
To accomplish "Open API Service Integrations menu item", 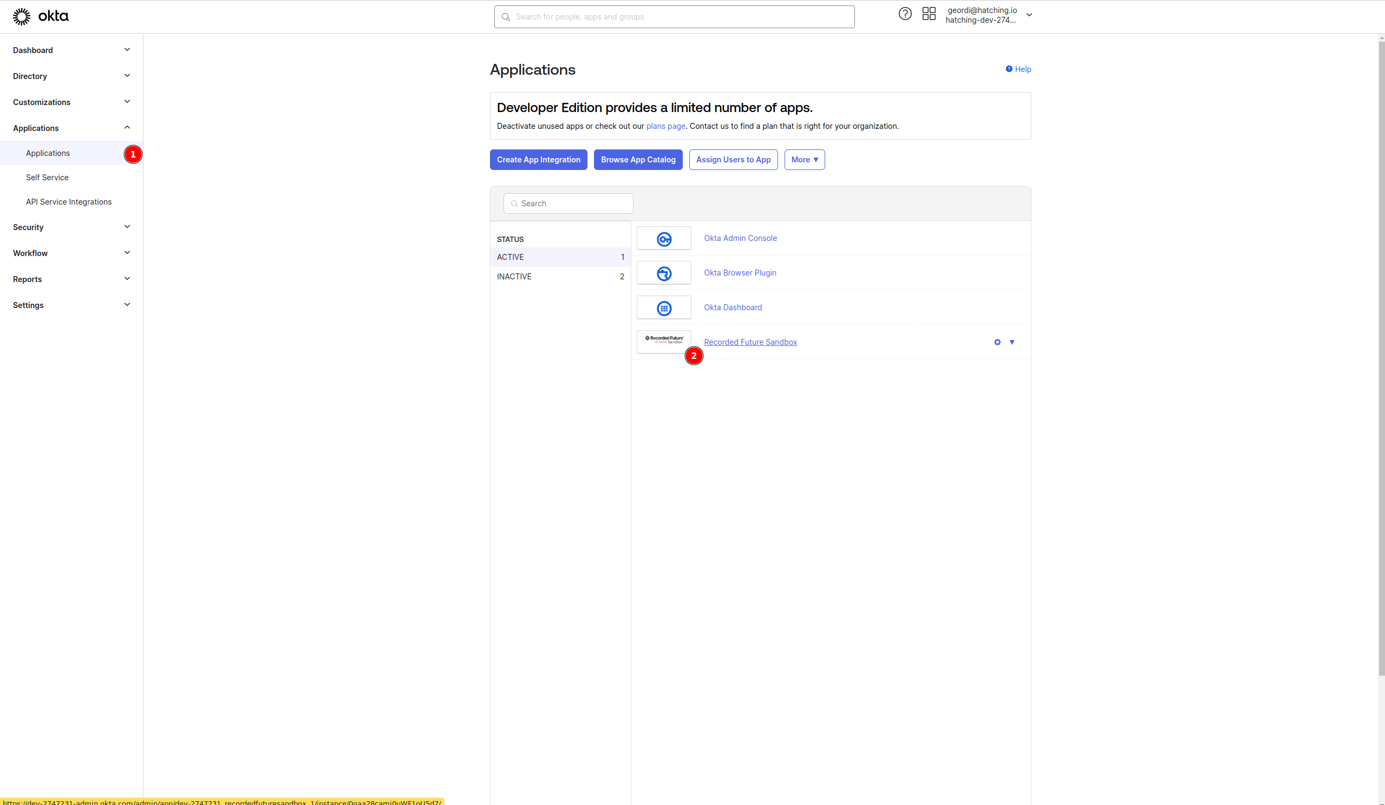I will pyautogui.click(x=69, y=202).
